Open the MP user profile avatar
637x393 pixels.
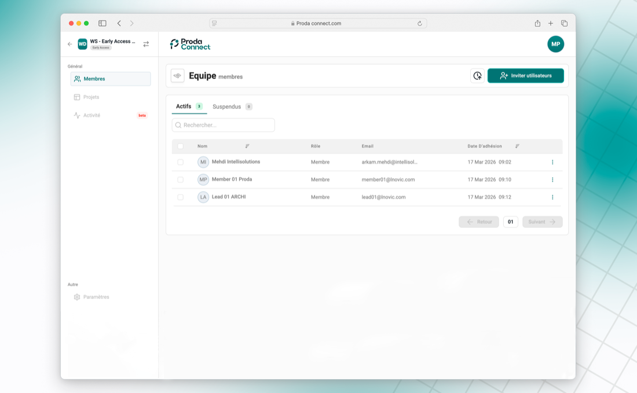pos(555,44)
